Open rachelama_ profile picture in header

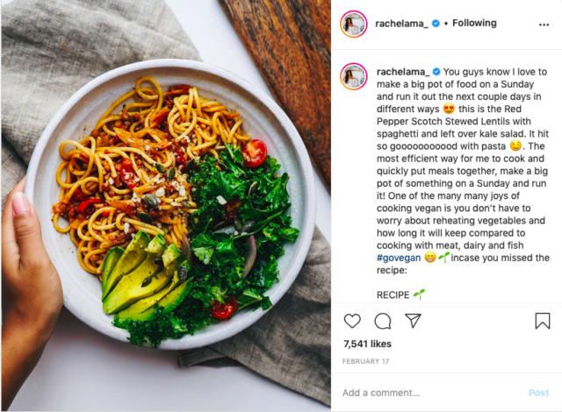[x=354, y=24]
